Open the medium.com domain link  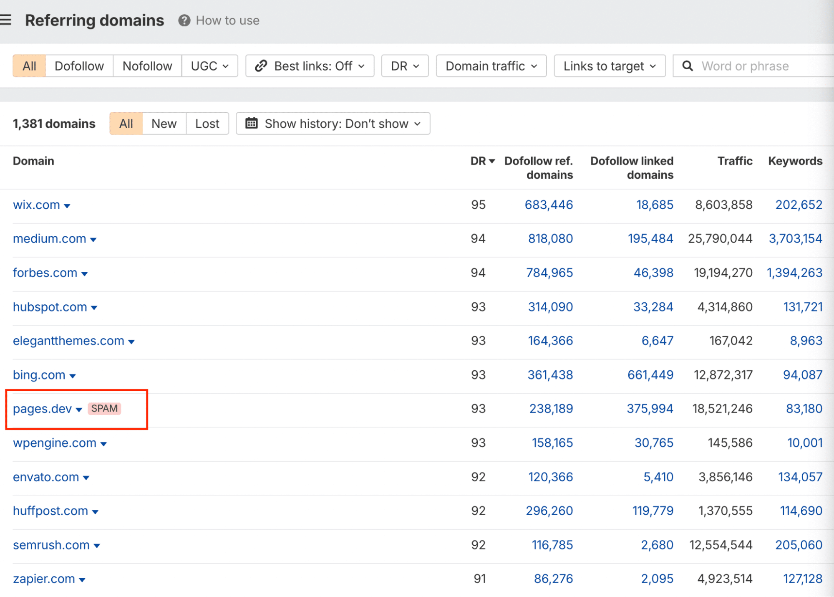[50, 239]
